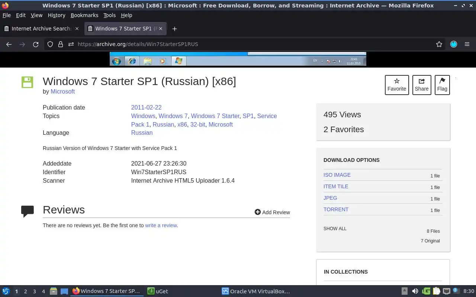The height and width of the screenshot is (297, 476).
Task: Open the Firefox account avatar icon
Action: 454,44
